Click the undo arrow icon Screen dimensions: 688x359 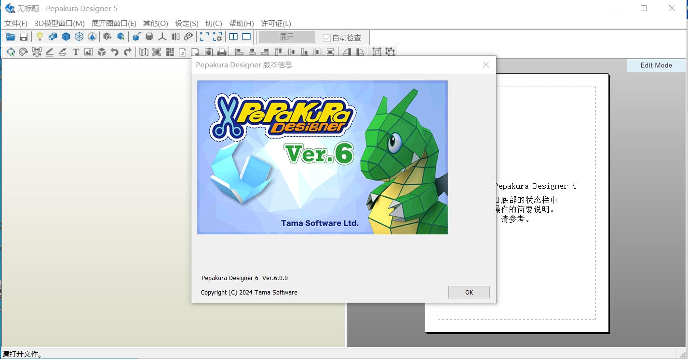pos(114,52)
